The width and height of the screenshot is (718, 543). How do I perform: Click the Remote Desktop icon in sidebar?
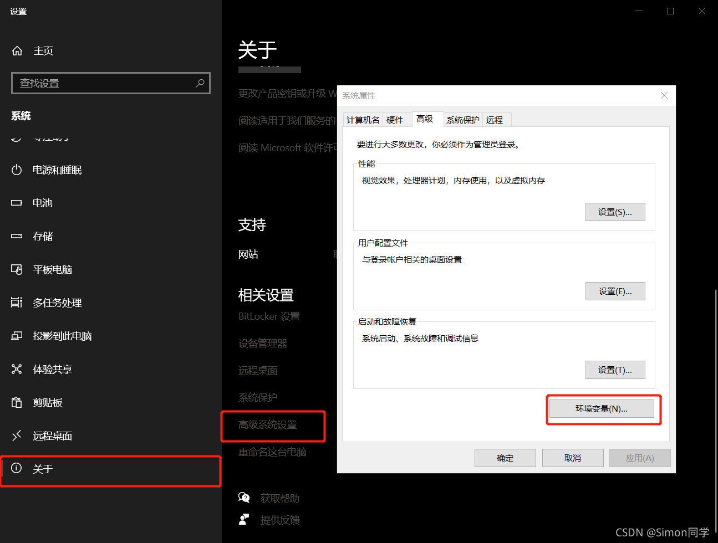[x=17, y=436]
